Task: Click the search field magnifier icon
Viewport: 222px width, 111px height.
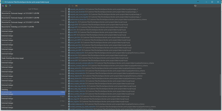Action: coord(195,6)
